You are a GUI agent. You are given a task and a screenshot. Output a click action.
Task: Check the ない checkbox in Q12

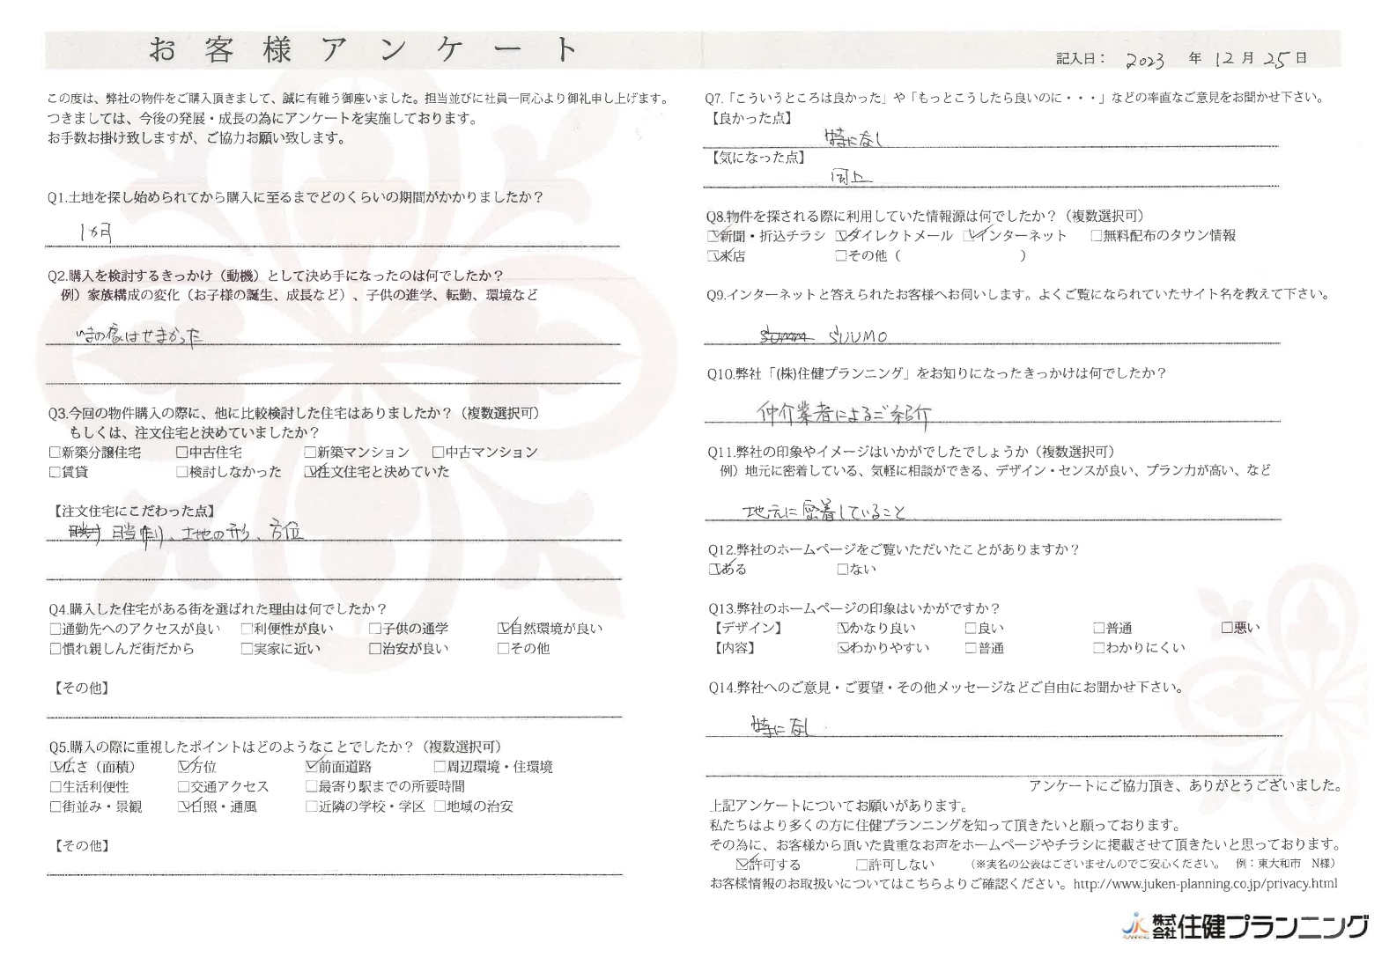843,570
